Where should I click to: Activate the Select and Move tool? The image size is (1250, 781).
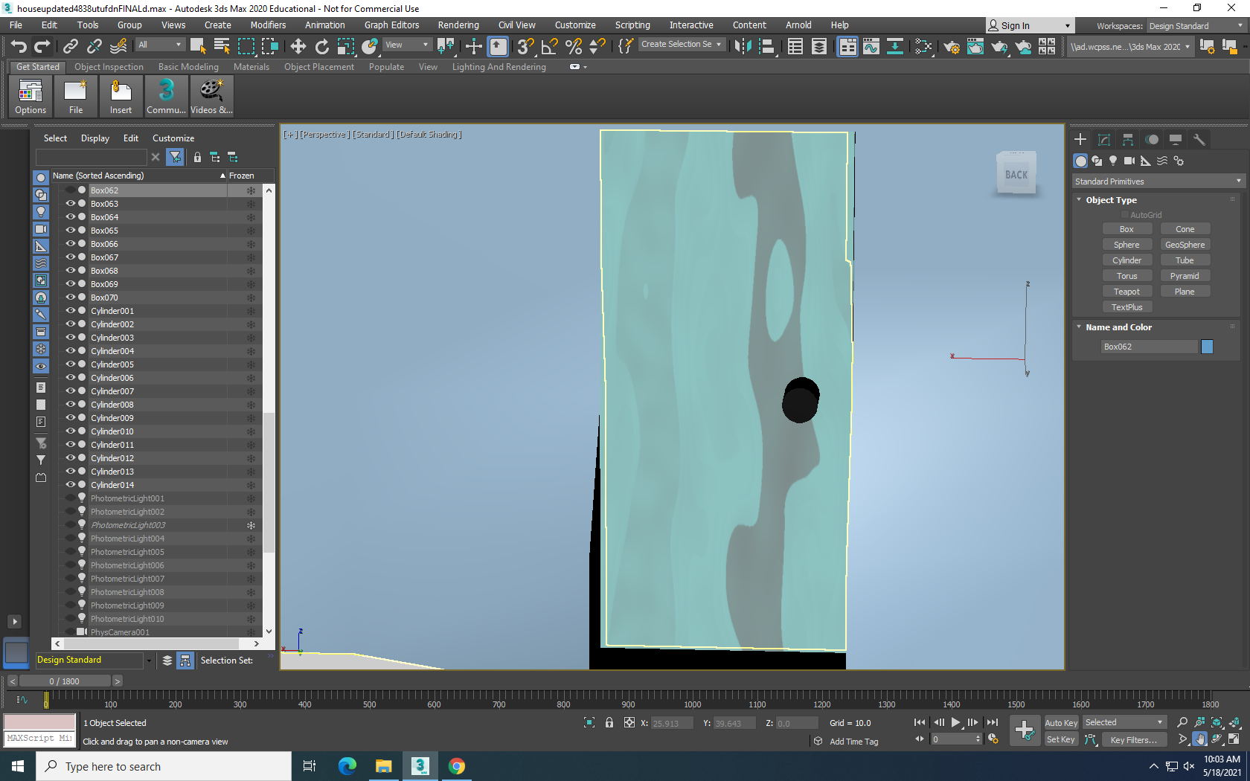click(x=298, y=46)
